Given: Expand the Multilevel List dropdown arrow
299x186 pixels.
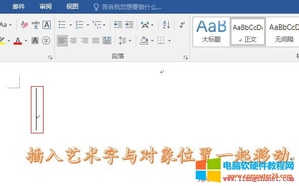Looking at the screenshot, I should (104, 25).
